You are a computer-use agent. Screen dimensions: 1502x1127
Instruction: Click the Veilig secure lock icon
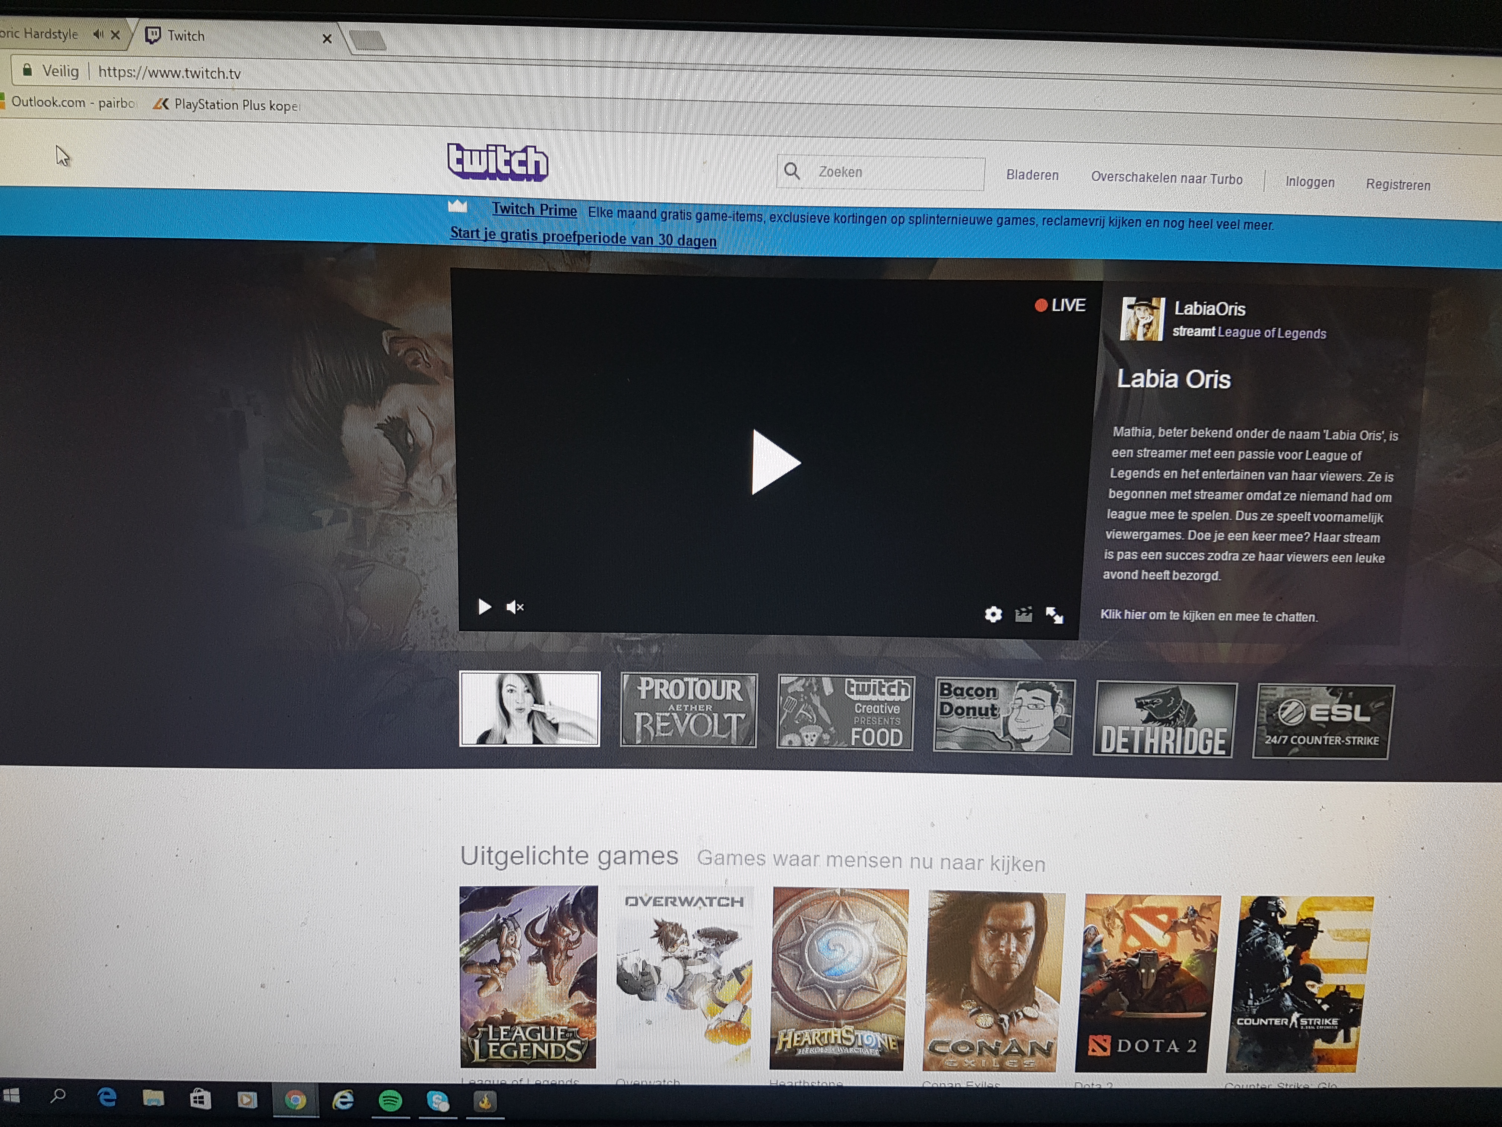click(27, 70)
